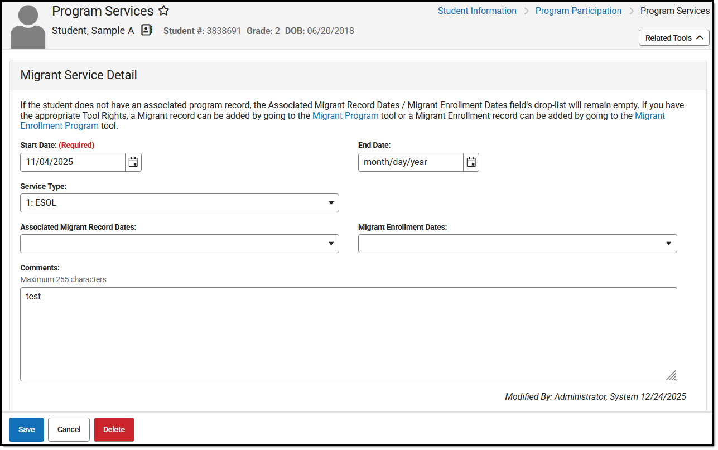Open the student contact card icon
The height and width of the screenshot is (450, 718).
[146, 30]
